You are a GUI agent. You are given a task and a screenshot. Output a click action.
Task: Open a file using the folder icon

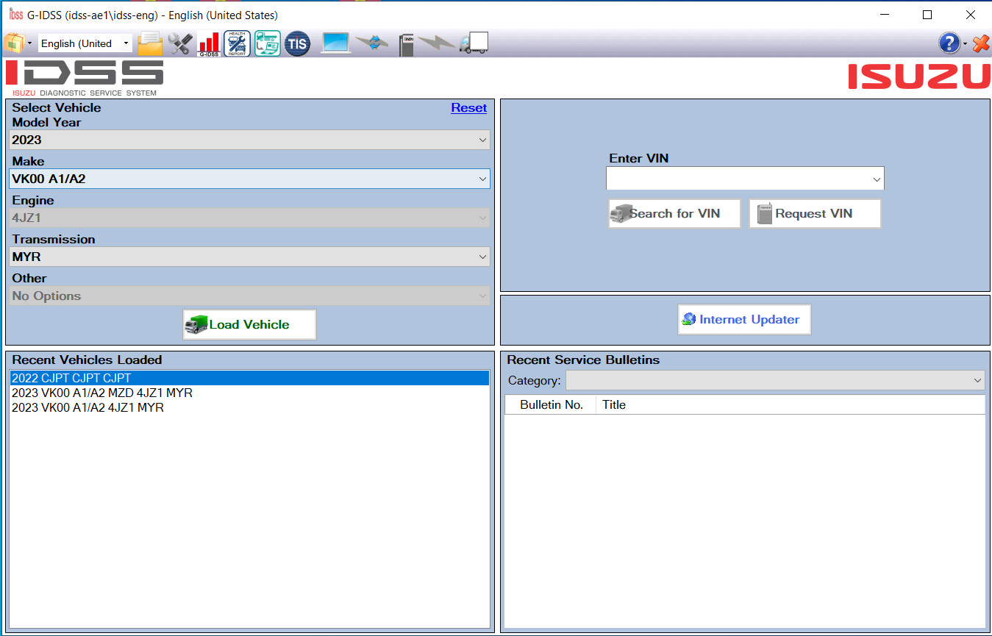[x=150, y=43]
